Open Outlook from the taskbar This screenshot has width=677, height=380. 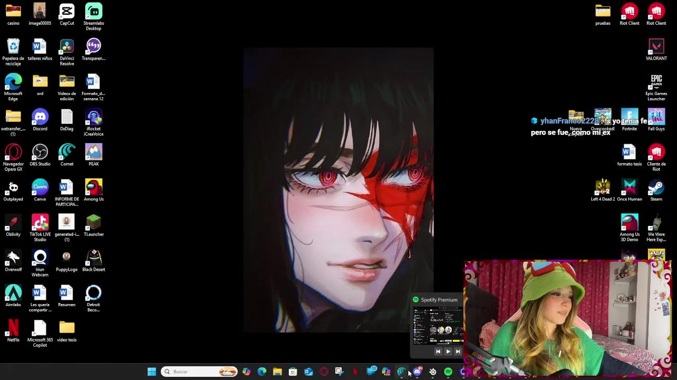pyautogui.click(x=308, y=372)
